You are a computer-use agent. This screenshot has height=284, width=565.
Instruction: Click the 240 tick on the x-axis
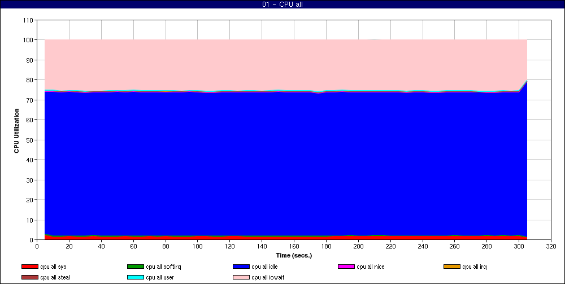[423, 246]
